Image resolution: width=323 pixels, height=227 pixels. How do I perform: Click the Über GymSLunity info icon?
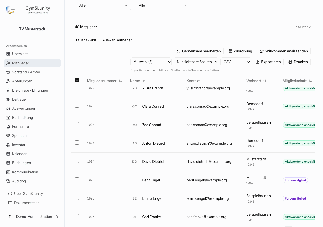[10, 194]
